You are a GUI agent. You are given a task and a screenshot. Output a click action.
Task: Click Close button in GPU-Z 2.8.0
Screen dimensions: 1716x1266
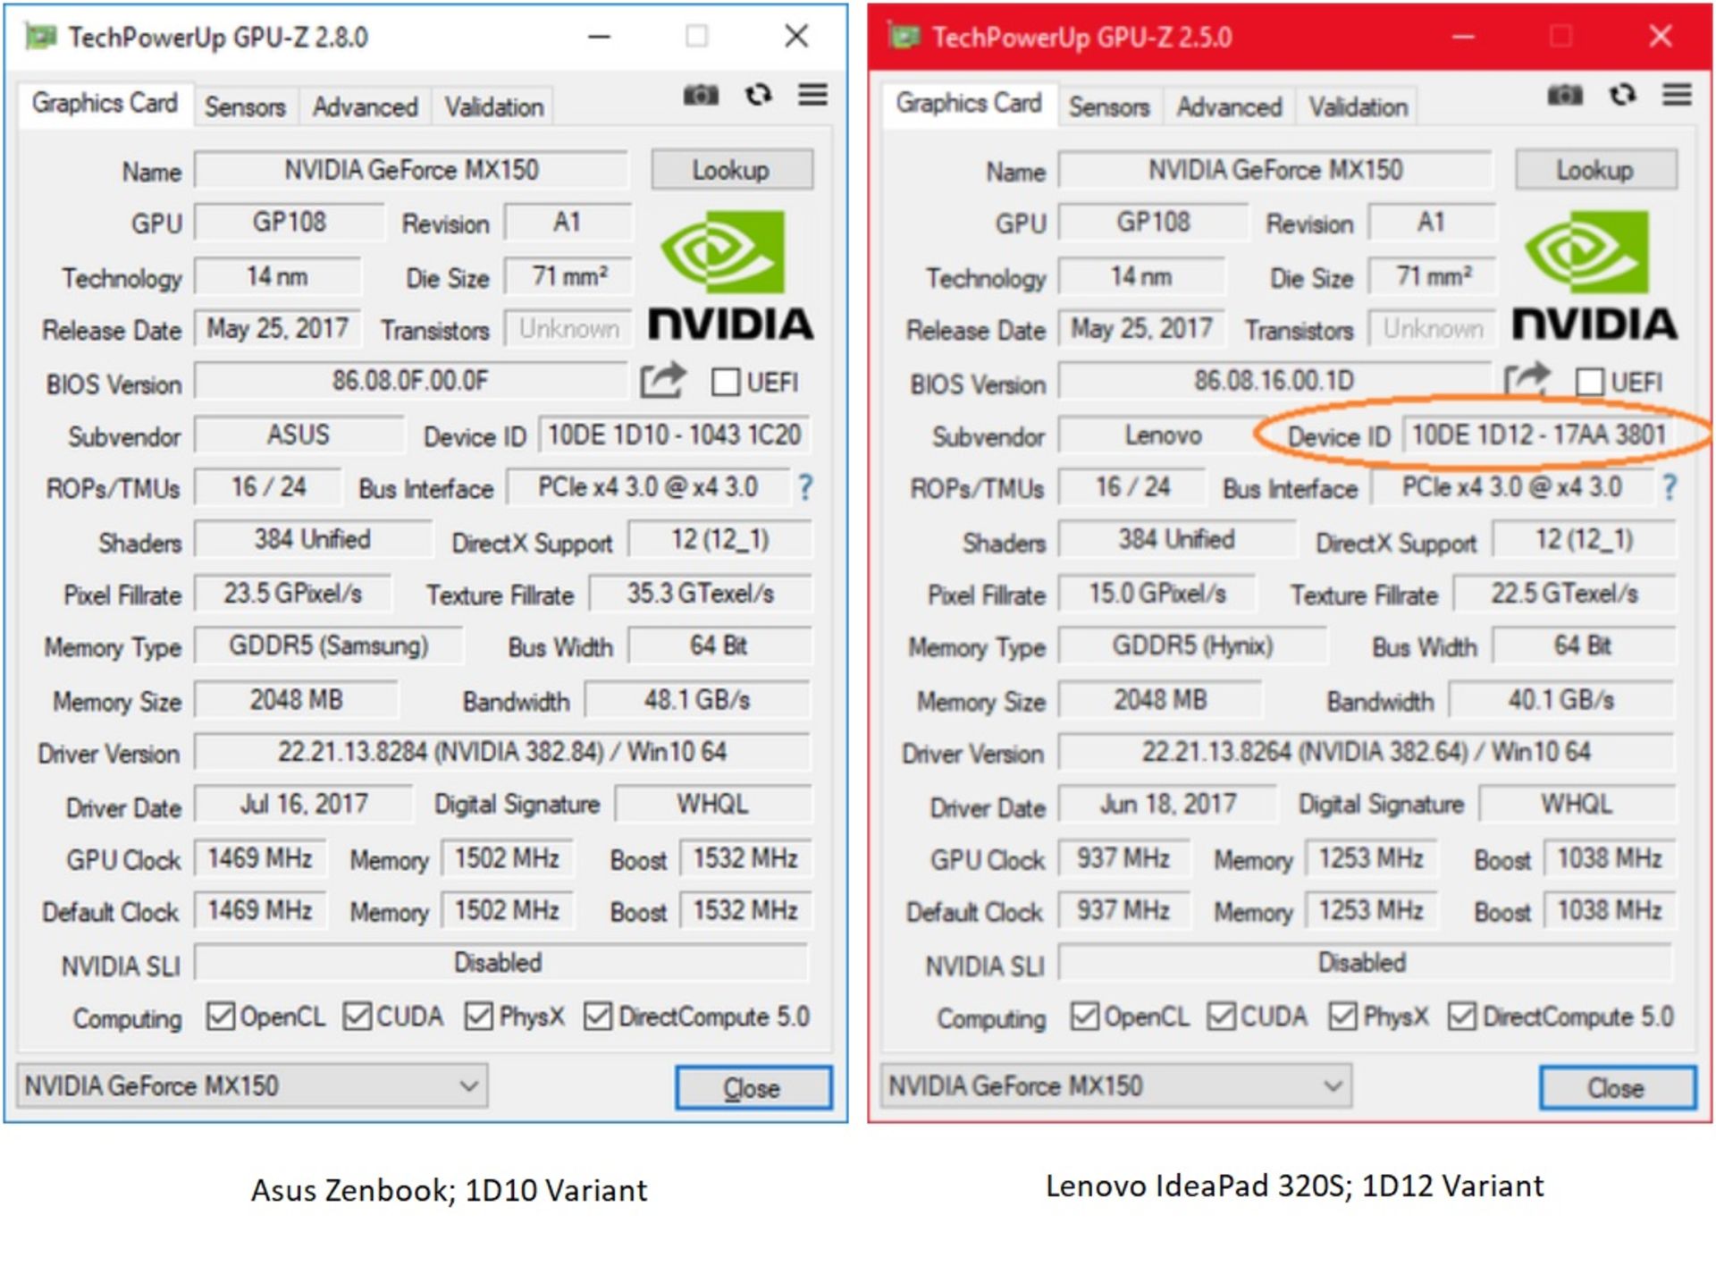(753, 1087)
